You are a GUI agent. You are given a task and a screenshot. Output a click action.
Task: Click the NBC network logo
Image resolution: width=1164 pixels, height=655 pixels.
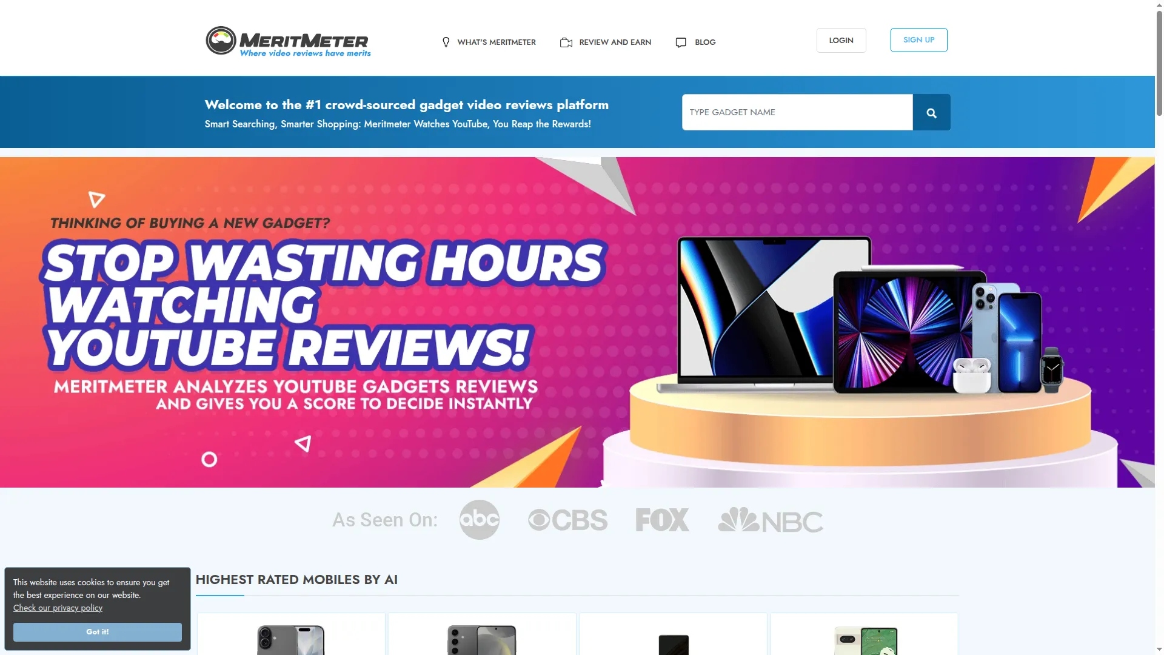tap(771, 520)
